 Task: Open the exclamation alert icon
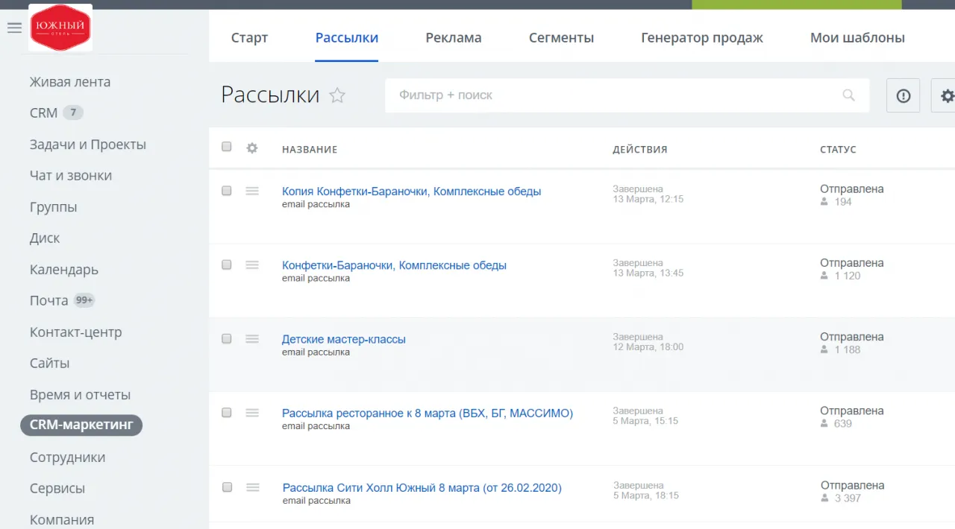pos(903,95)
